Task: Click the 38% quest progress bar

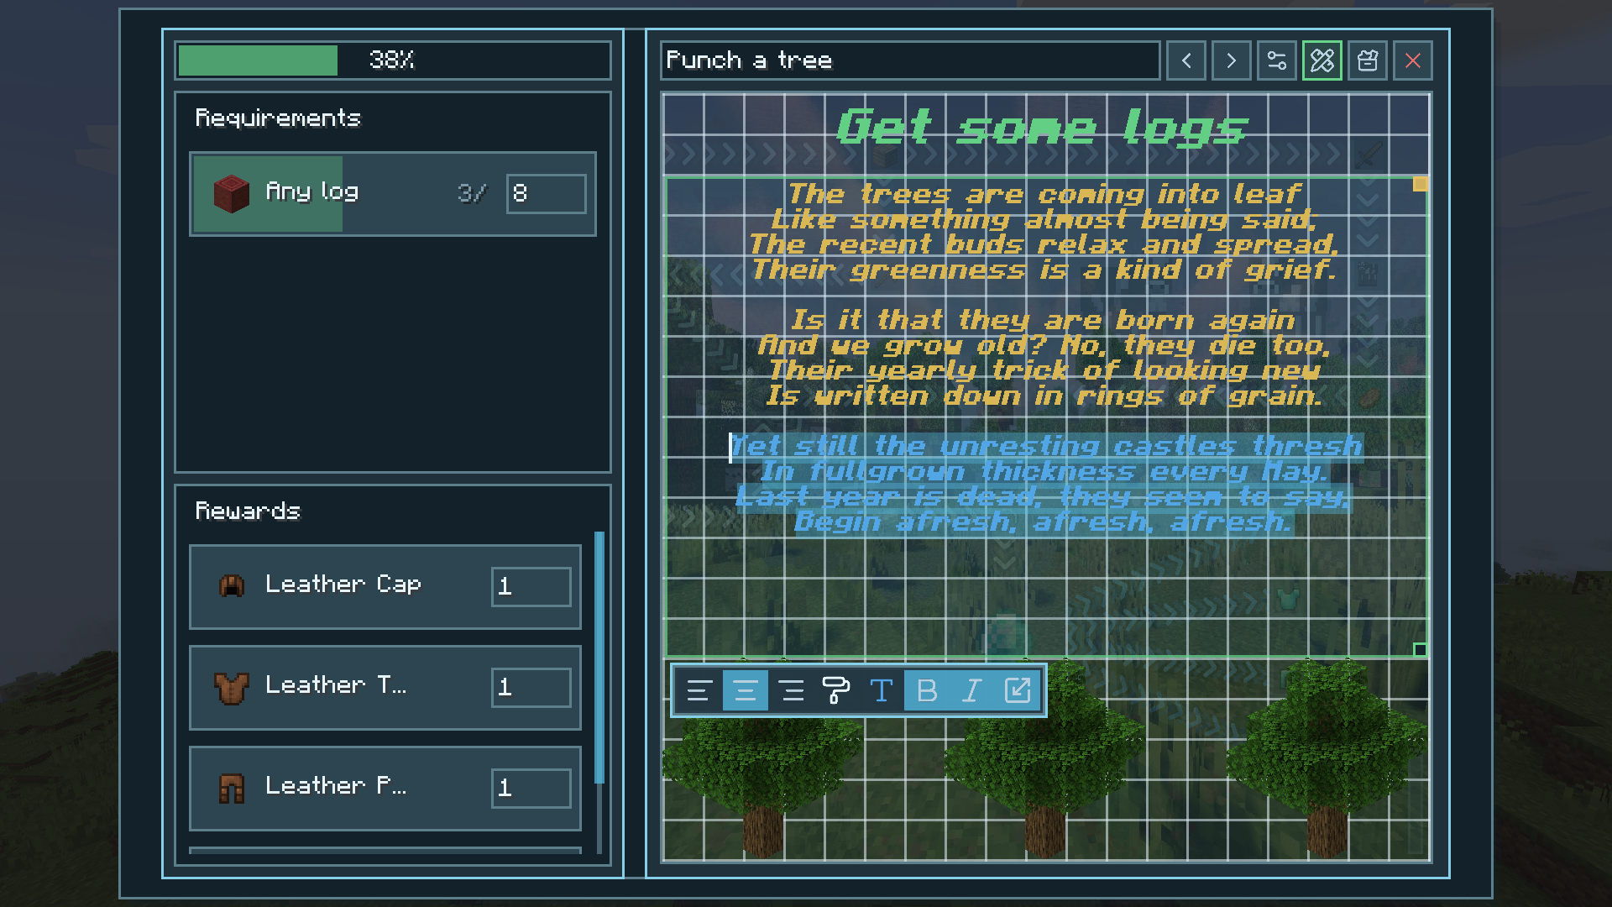Action: 393,60
